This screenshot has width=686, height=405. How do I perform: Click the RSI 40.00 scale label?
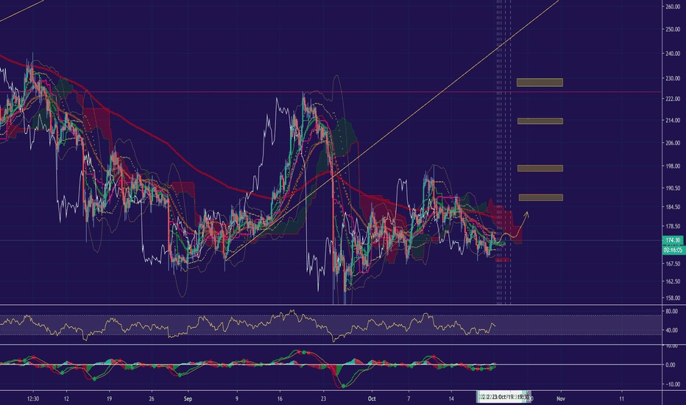[671, 330]
